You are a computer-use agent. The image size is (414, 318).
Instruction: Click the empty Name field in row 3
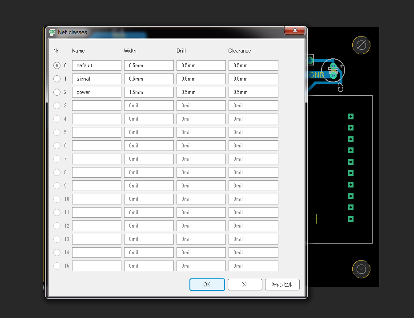(x=96, y=106)
